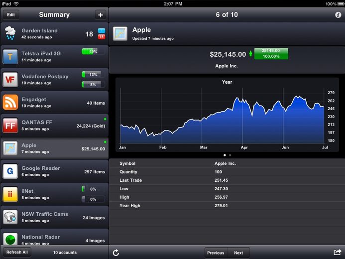Tap the $25,145.00 price in detail pane
345x259 pixels.
pos(228,54)
